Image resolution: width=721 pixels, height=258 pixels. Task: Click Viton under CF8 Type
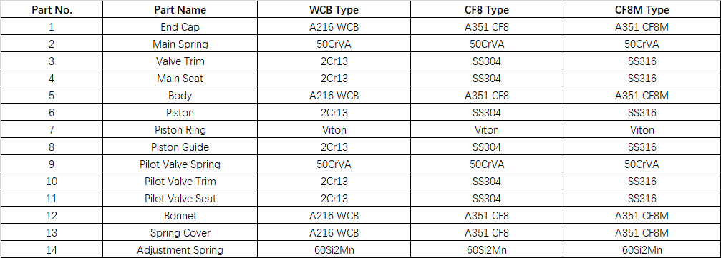[x=487, y=130]
